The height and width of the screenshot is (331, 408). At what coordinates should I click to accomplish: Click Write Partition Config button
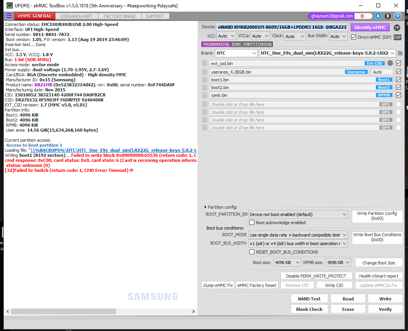(377, 216)
